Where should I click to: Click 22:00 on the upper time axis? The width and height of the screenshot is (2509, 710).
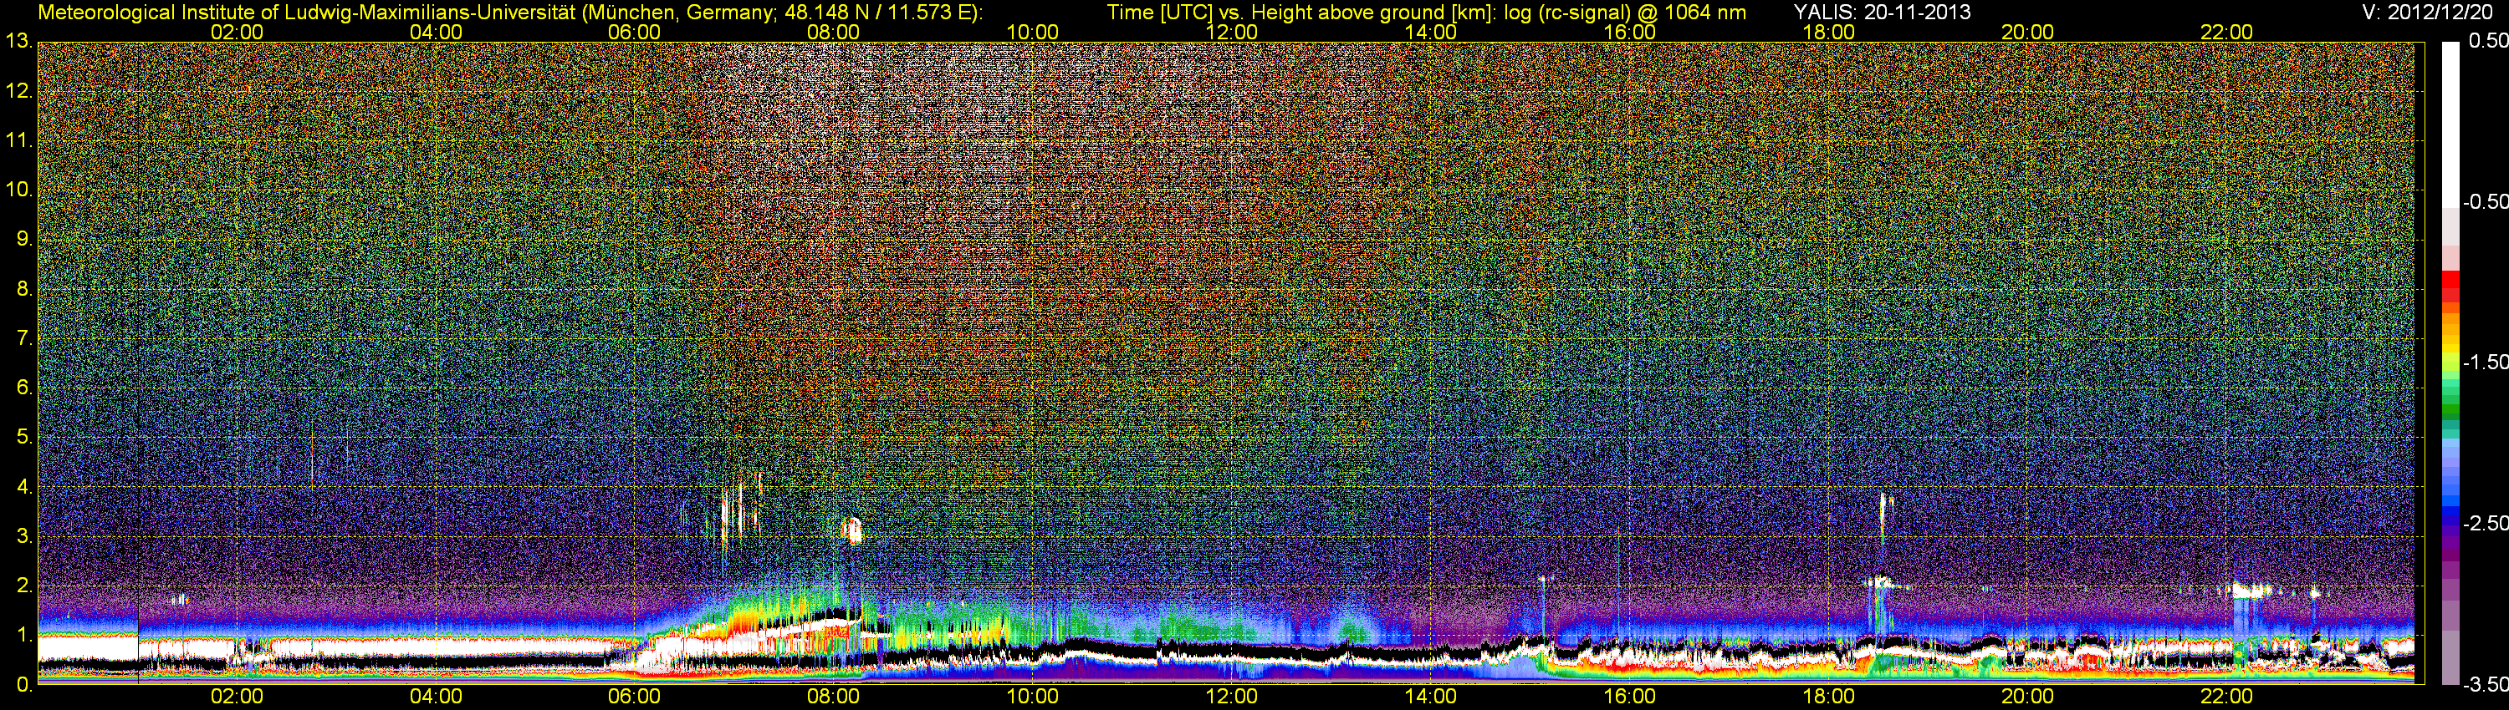point(2226,32)
